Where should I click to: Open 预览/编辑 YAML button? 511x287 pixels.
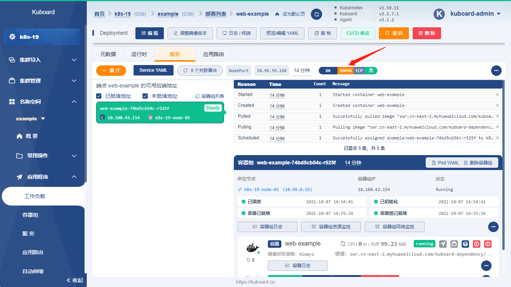(282, 33)
